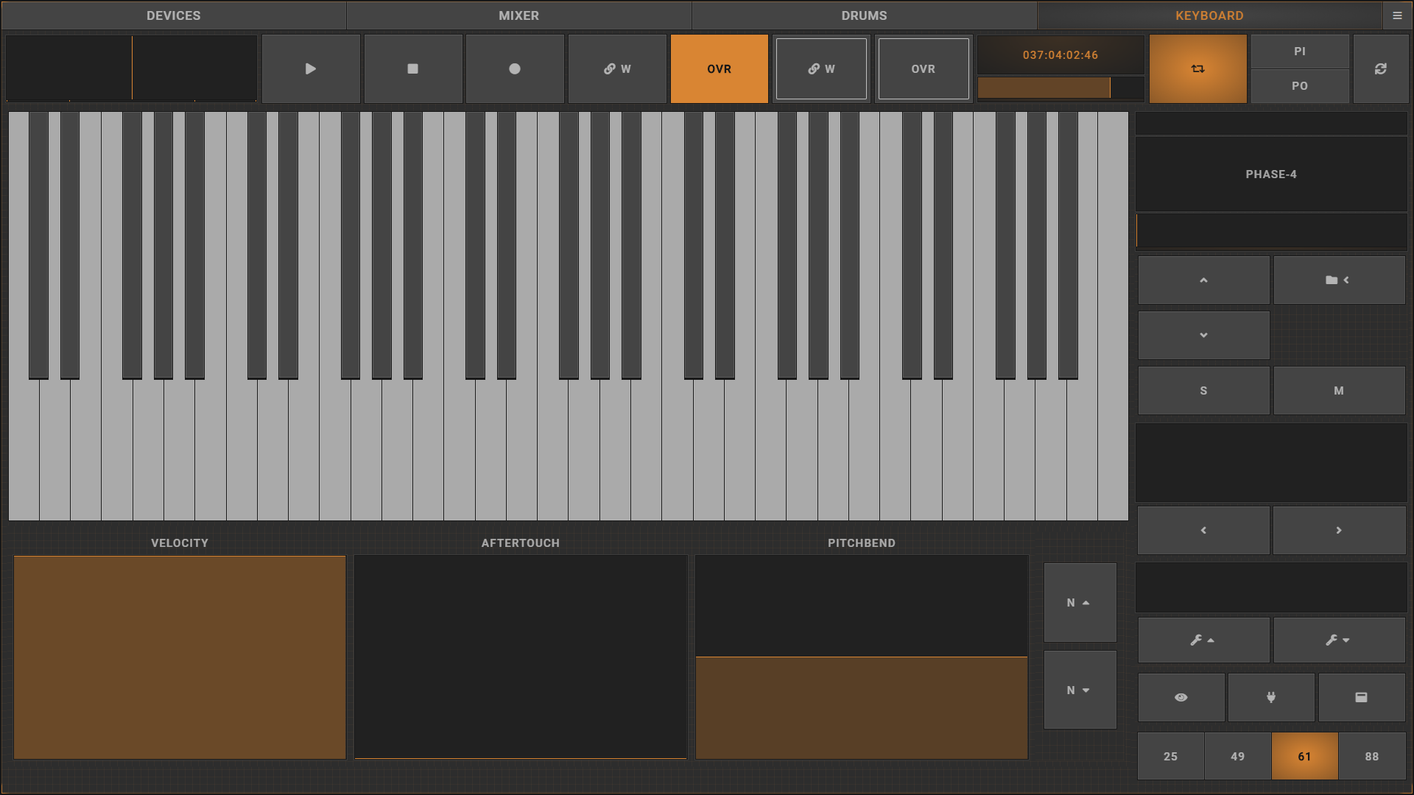
Task: Click the refresh sync icon
Action: (x=1380, y=68)
